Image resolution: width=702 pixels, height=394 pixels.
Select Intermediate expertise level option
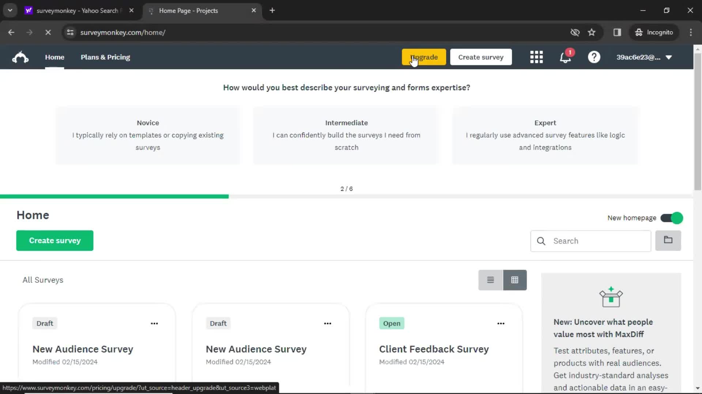pyautogui.click(x=346, y=135)
